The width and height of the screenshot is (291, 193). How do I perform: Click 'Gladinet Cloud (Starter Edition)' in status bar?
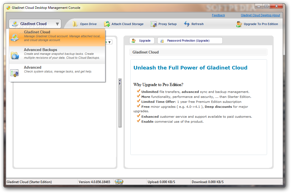(29, 182)
